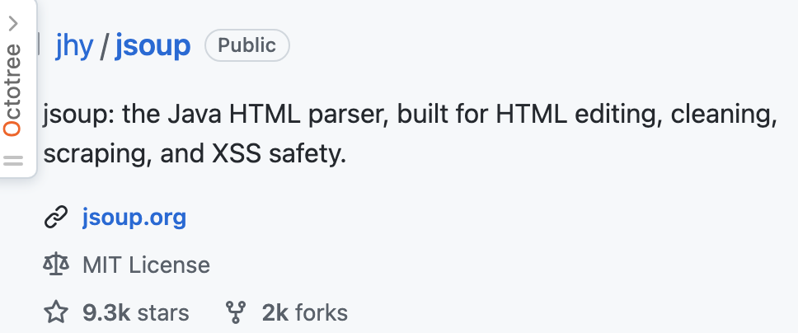Click the repository description first line
Viewport: 798px width, 333px height.
pyautogui.click(x=410, y=114)
